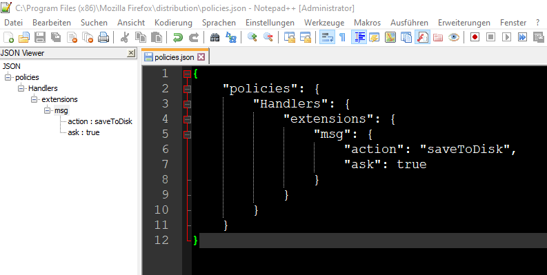Print the document using the printer icon
547x275 pixels.
tap(103, 37)
